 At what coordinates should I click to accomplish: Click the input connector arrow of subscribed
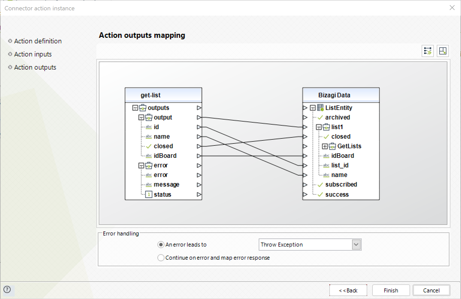pyautogui.click(x=305, y=185)
